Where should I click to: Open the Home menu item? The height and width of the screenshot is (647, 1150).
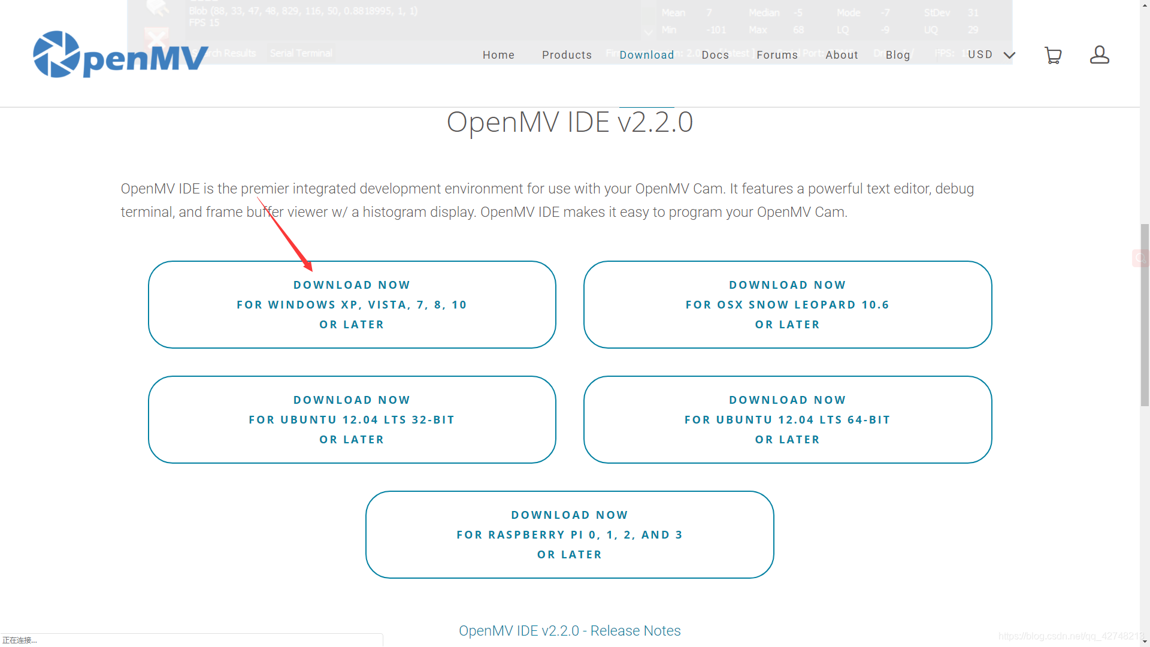(x=498, y=55)
